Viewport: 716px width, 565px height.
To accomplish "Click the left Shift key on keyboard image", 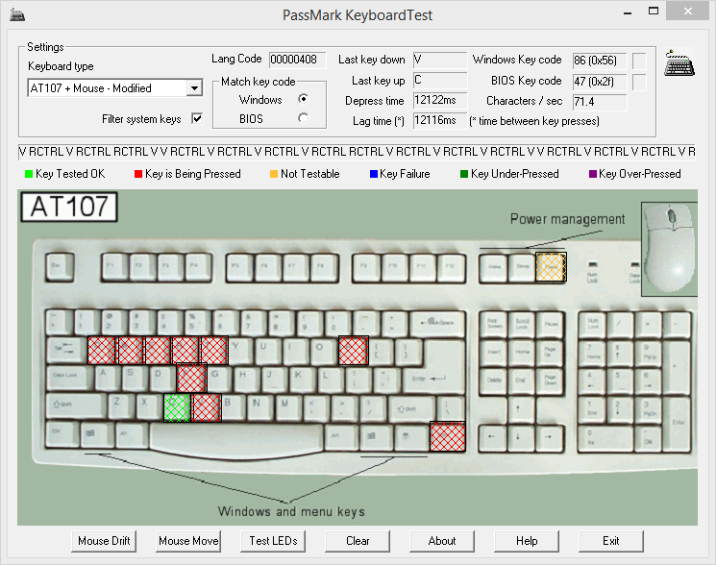I will 76,406.
